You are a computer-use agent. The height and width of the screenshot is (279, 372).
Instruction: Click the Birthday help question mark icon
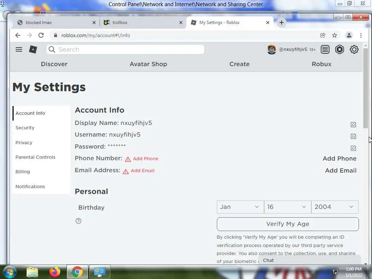(78, 221)
